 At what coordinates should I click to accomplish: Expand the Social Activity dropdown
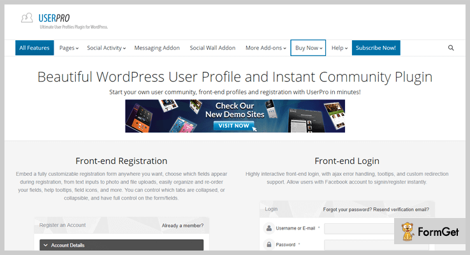click(x=106, y=48)
